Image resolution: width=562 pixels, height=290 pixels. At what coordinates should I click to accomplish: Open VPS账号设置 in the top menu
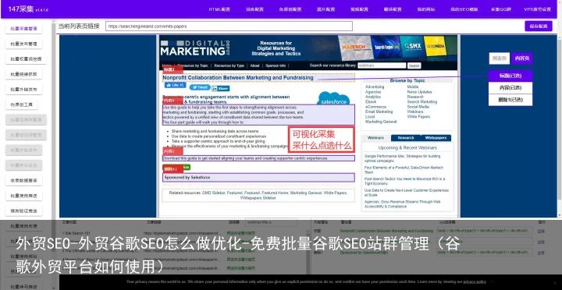point(537,9)
